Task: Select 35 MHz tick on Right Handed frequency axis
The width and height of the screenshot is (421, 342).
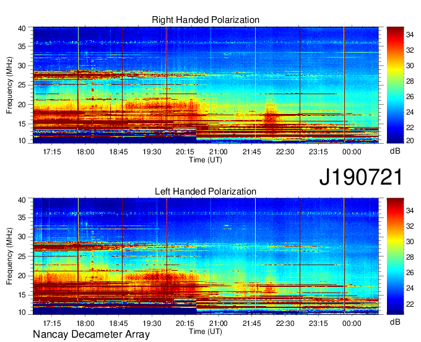Action: 22,46
